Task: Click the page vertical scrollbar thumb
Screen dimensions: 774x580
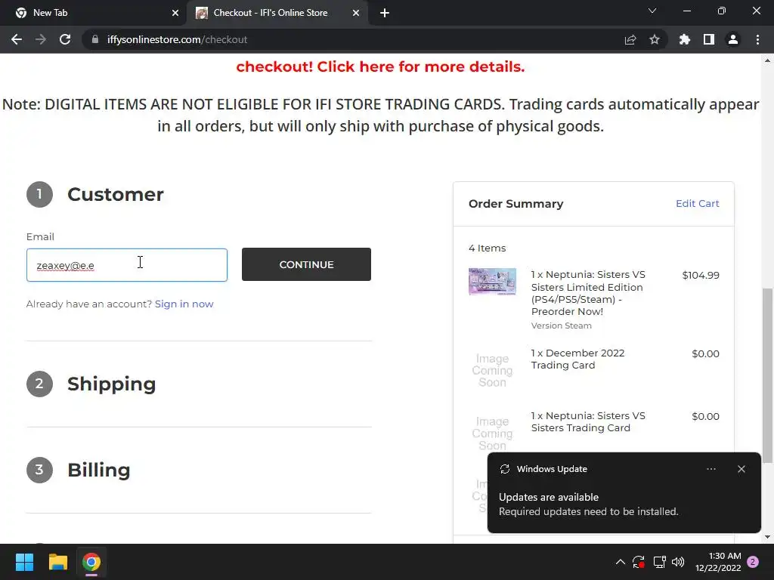Action: pyautogui.click(x=767, y=375)
